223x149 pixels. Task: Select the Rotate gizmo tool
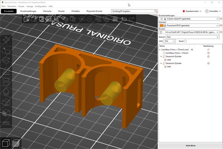point(6,61)
